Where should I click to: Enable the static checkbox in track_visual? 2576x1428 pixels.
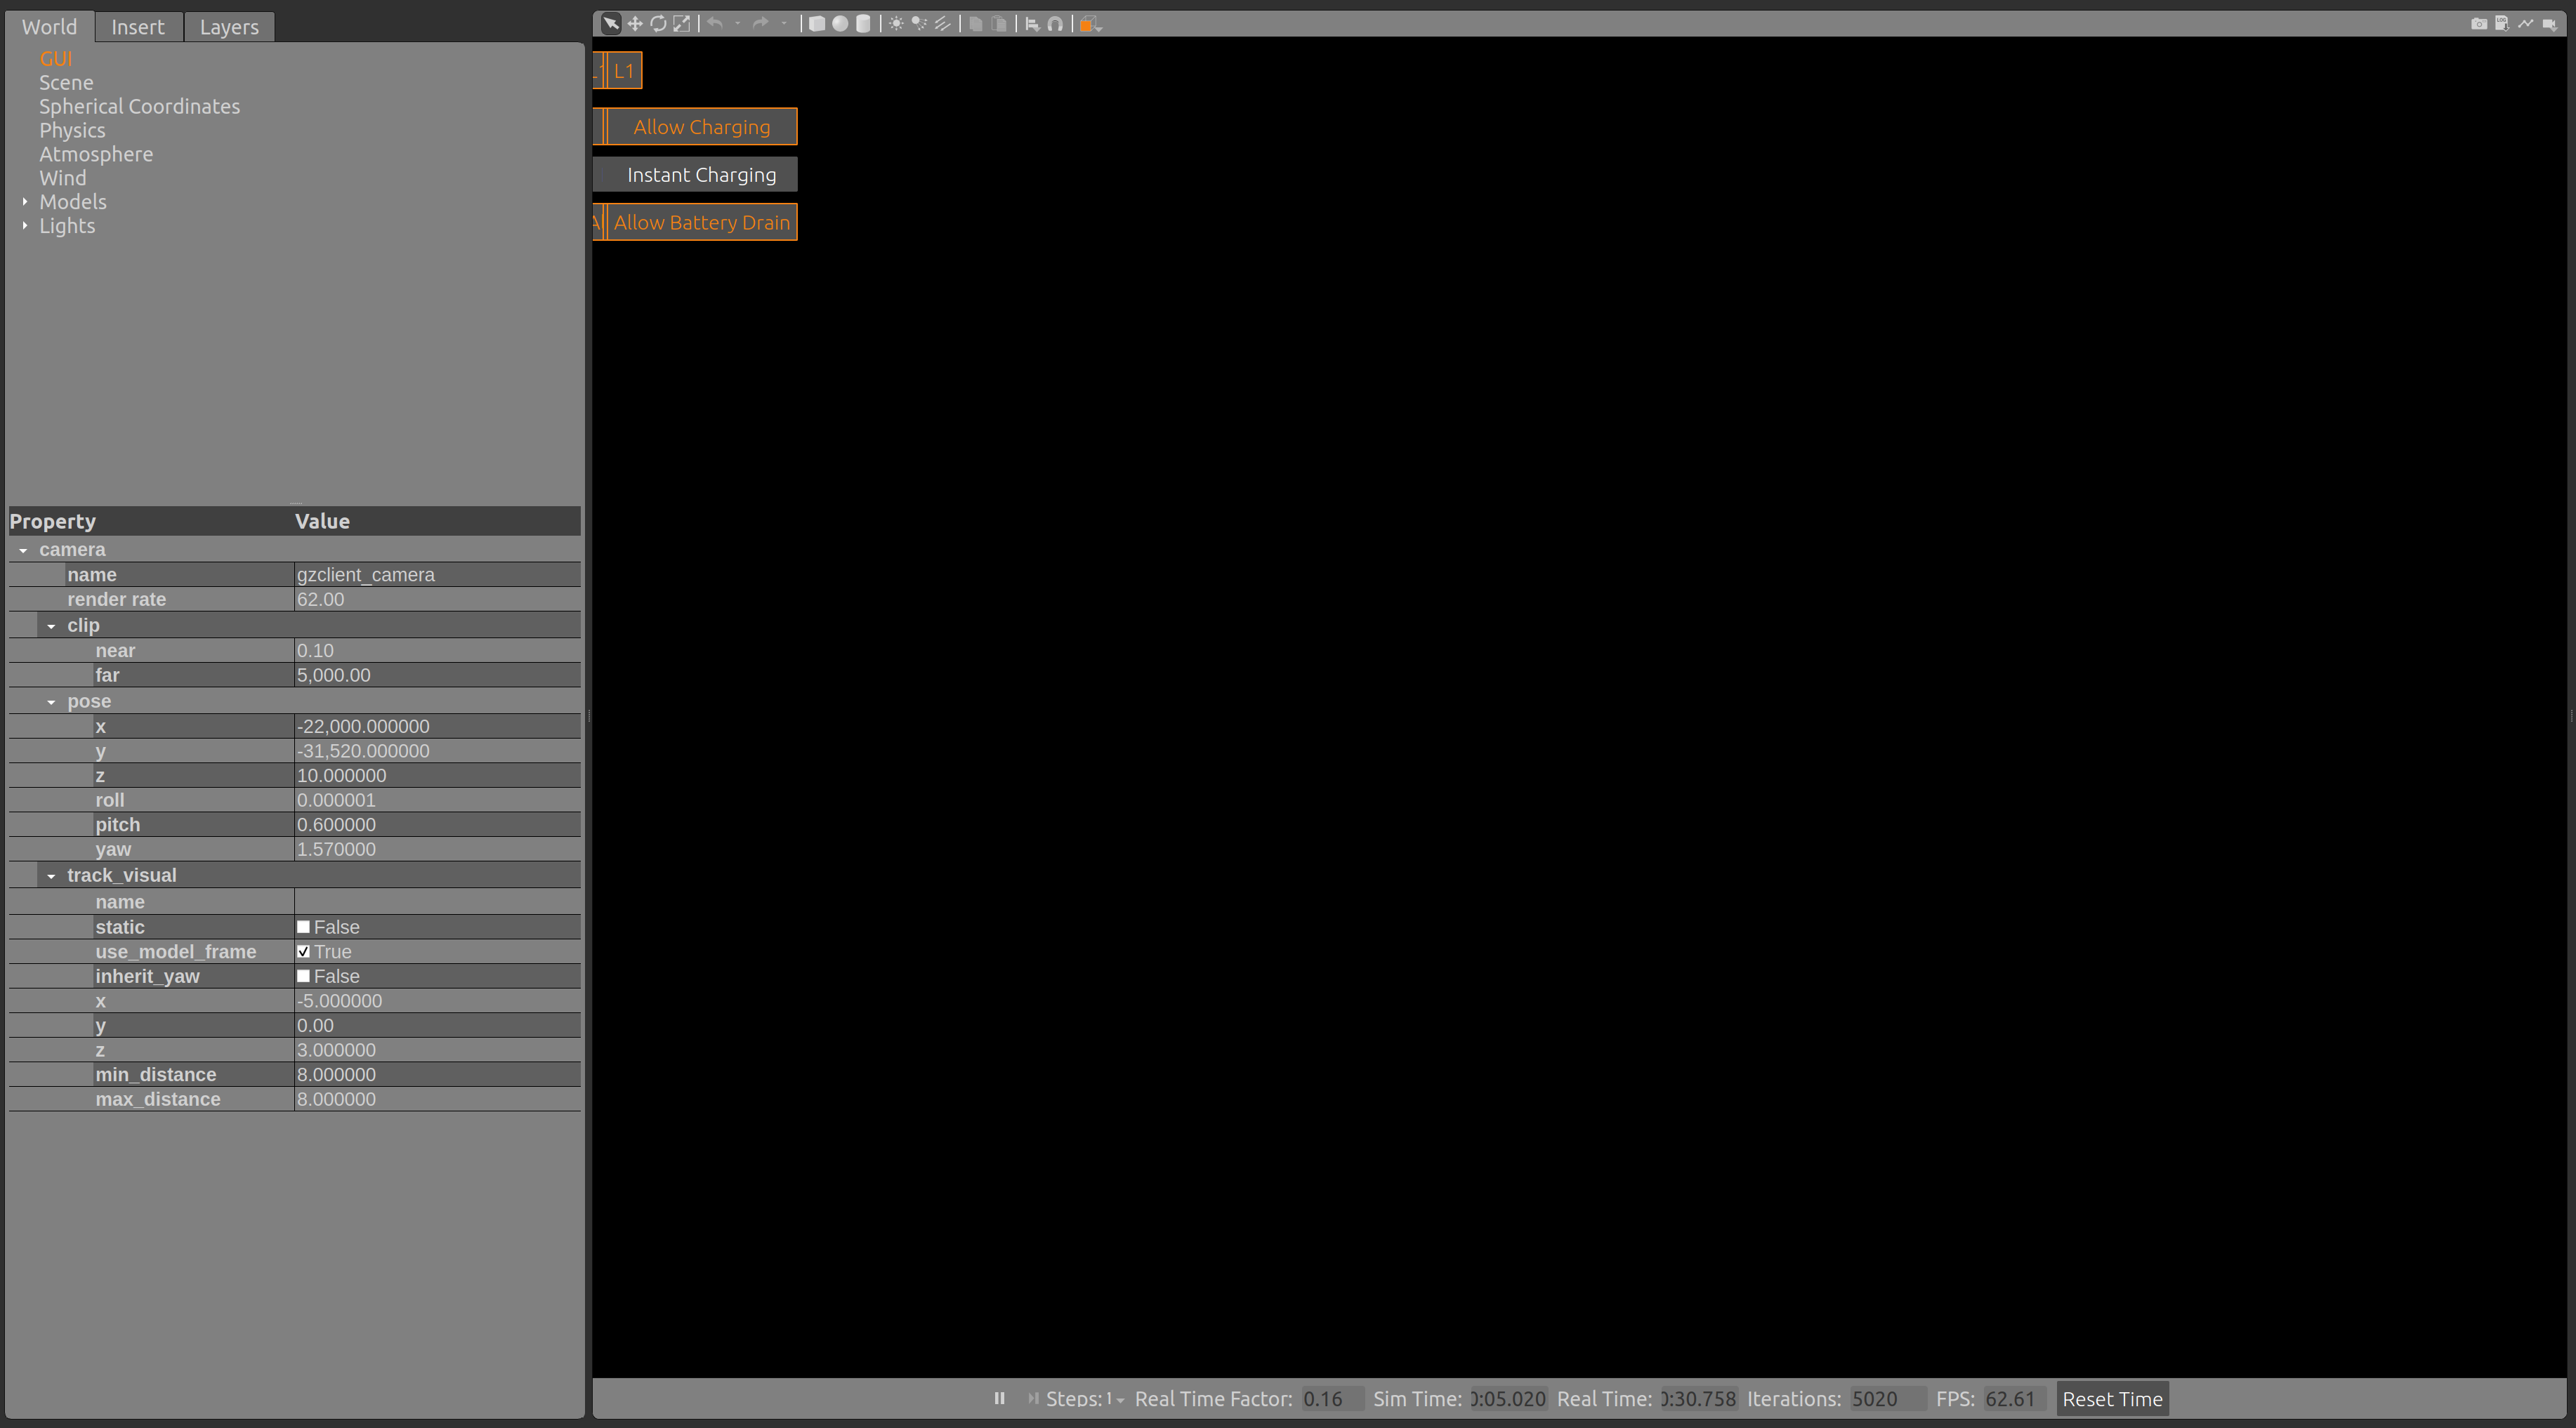coord(304,926)
